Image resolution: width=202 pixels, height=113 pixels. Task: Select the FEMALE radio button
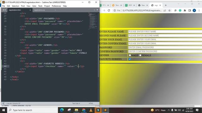[140, 55]
